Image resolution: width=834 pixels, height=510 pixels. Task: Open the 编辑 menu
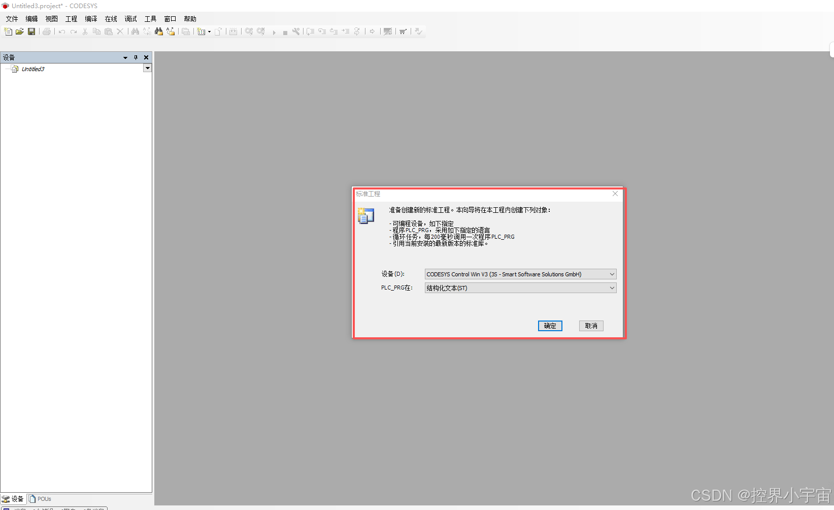31,19
